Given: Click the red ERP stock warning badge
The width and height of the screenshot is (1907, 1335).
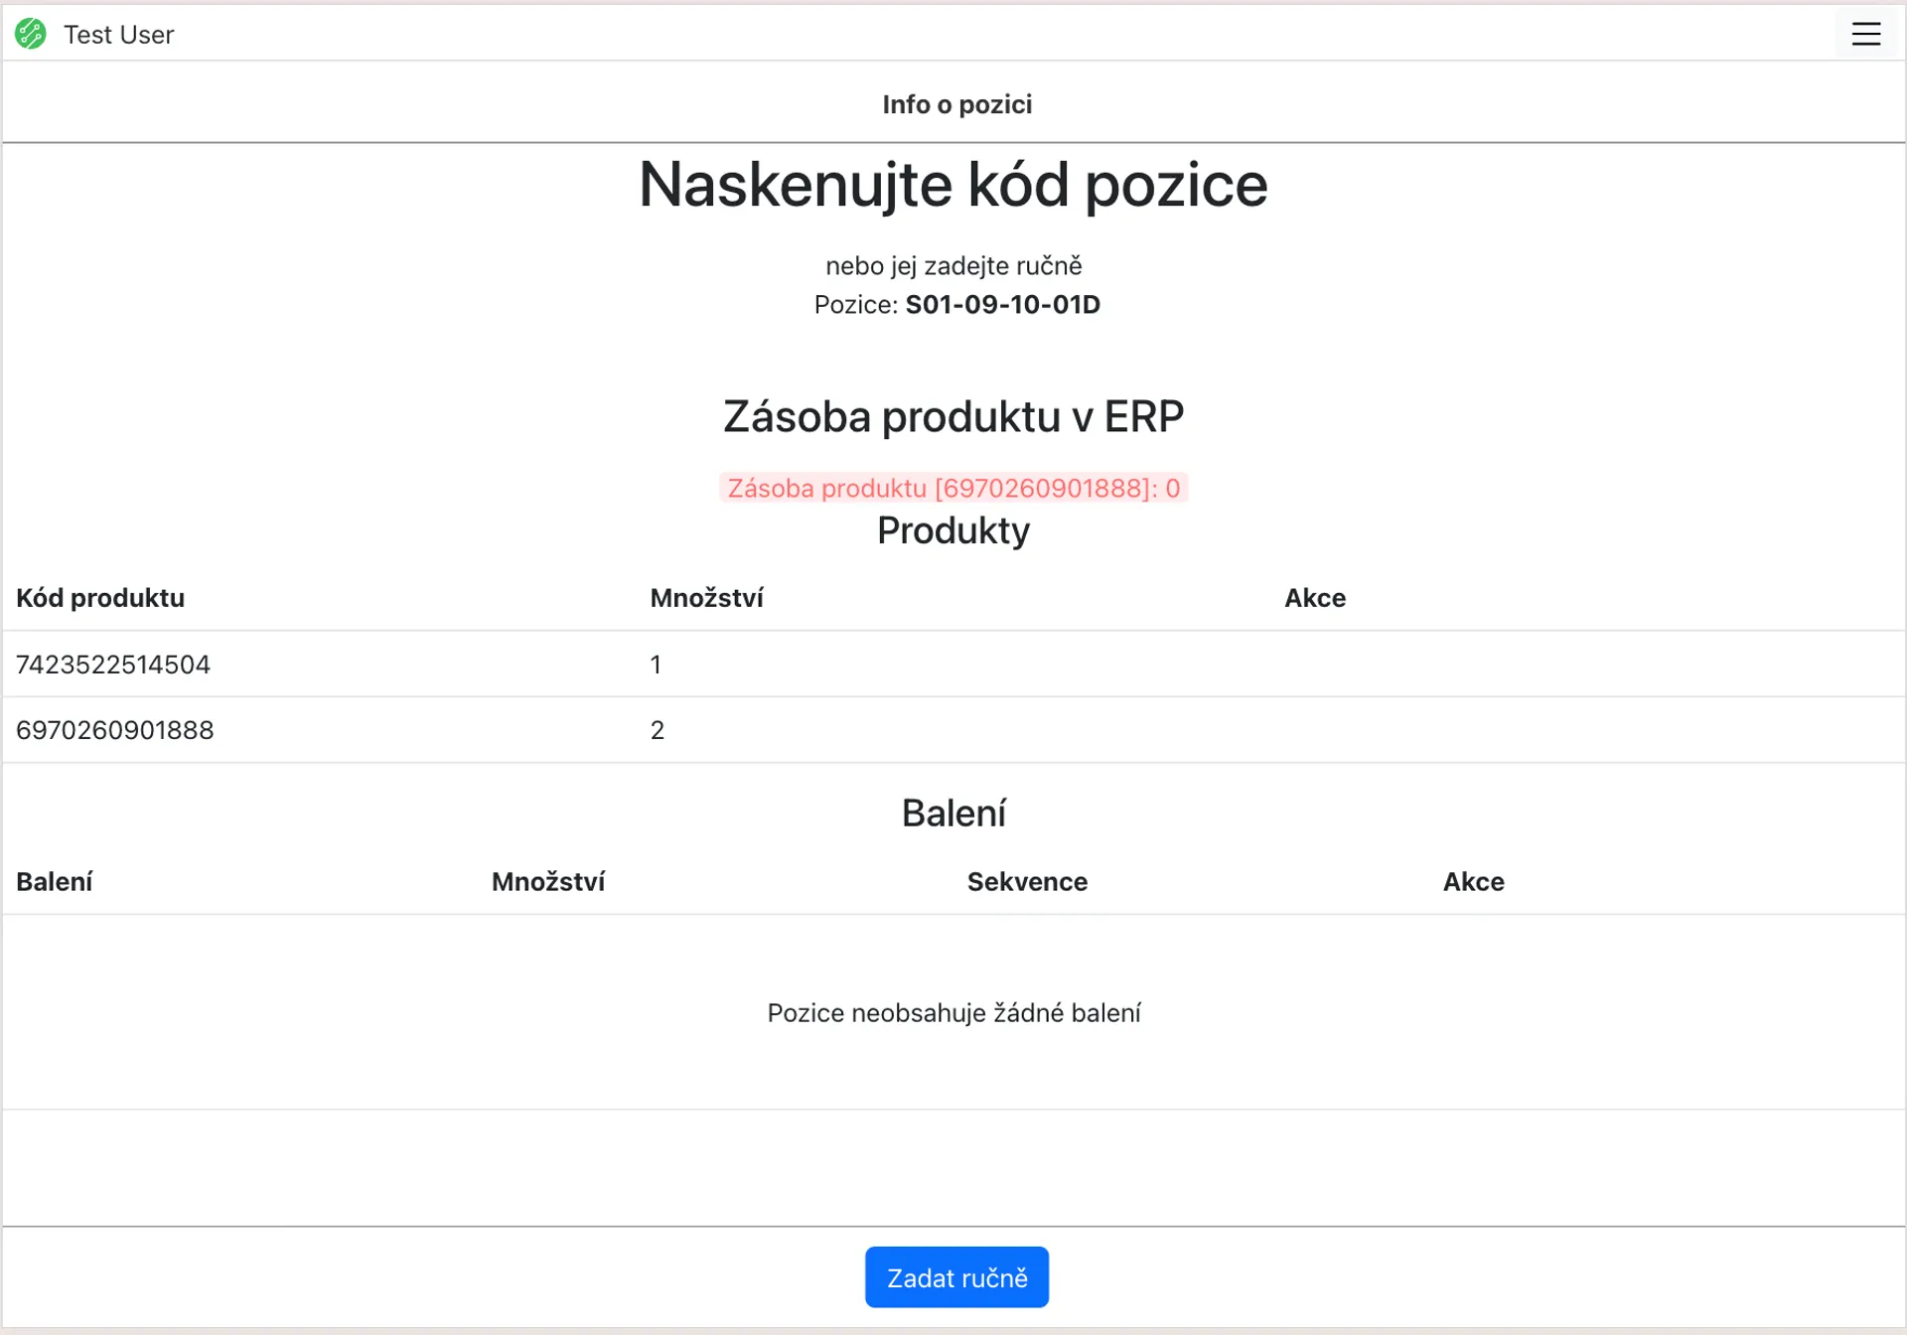Looking at the screenshot, I should pyautogui.click(x=953, y=488).
